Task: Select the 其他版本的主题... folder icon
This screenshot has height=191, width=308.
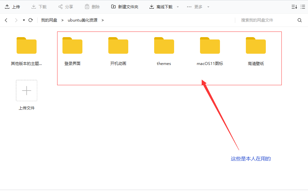Action: (x=27, y=45)
